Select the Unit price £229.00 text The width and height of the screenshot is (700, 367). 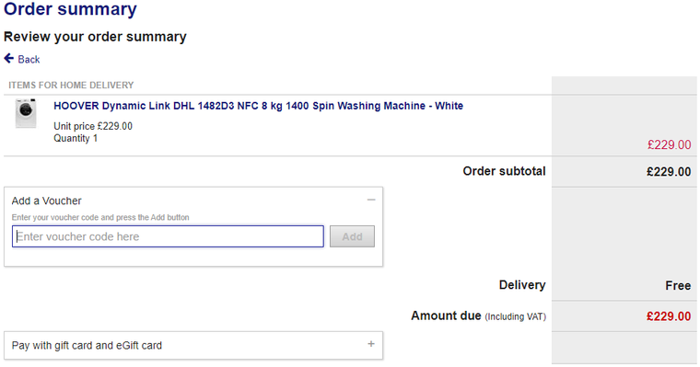93,126
